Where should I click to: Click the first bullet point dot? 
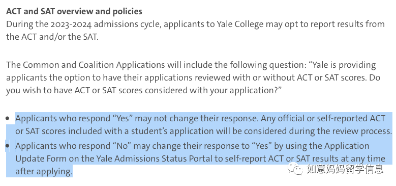[x=8, y=118]
